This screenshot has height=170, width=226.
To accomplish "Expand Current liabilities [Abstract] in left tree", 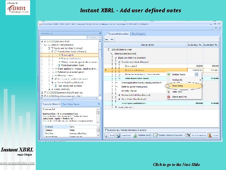I will pyautogui.click(x=53, y=82).
